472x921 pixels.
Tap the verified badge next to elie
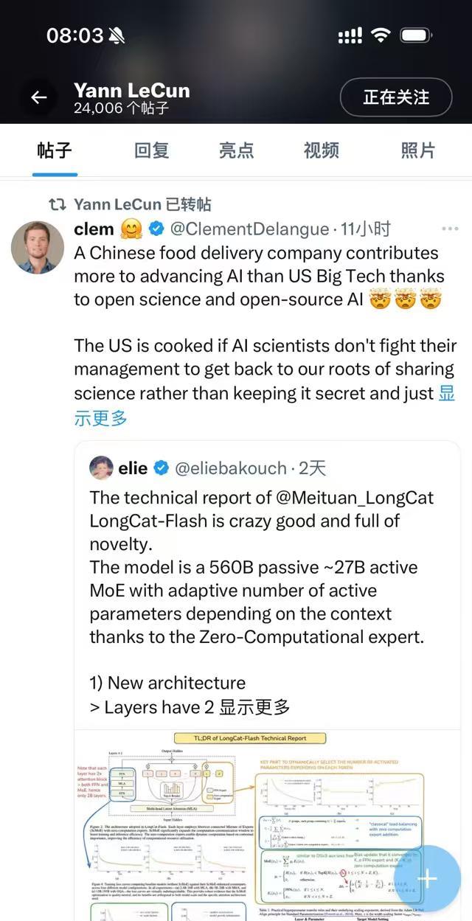[x=160, y=468]
